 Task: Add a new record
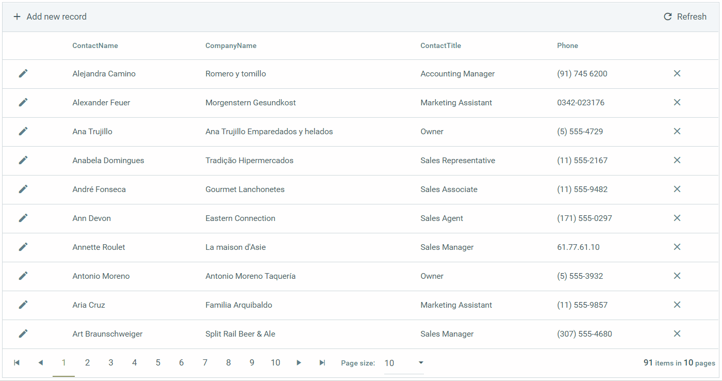pos(50,16)
